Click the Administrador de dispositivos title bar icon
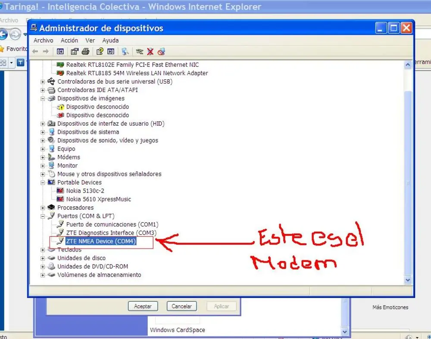Screen dimensions: 431x339 [x=34, y=28]
